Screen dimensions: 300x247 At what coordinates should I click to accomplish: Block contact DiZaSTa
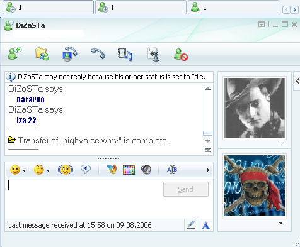[x=181, y=55]
